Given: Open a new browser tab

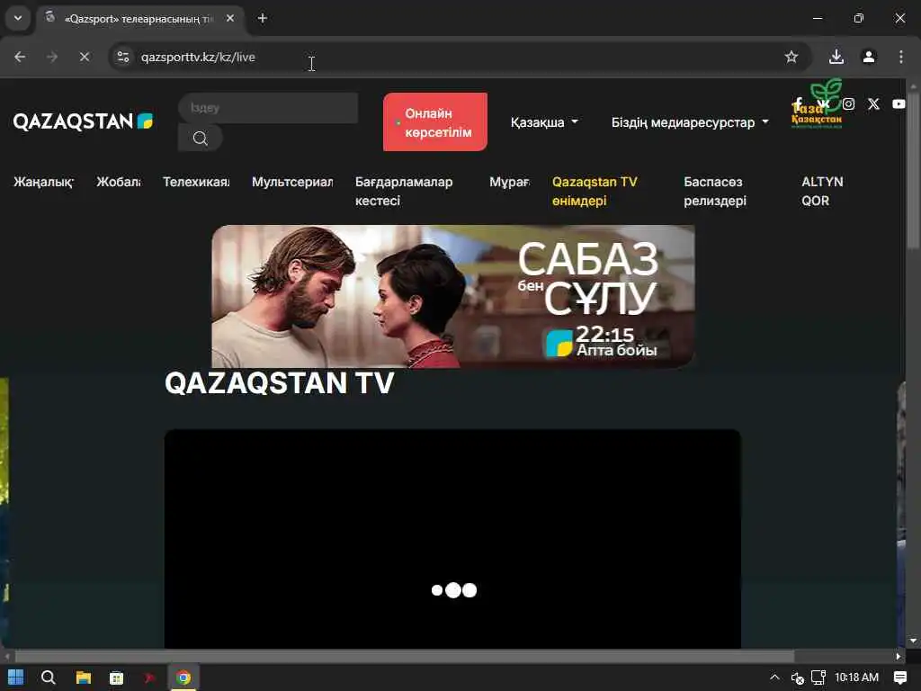Looking at the screenshot, I should coord(263,18).
